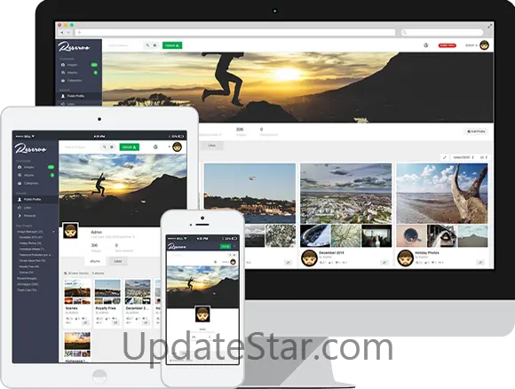
Task: Open the December 2015 album cover on desktop monitor
Action: pos(346,194)
